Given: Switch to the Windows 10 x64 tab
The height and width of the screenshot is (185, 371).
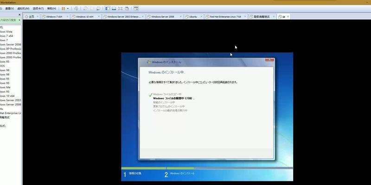Looking at the screenshot, I should point(85,17).
